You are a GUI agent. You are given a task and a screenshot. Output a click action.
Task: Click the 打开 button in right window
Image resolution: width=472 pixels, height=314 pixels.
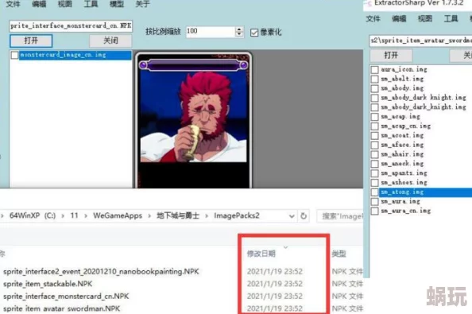point(391,56)
